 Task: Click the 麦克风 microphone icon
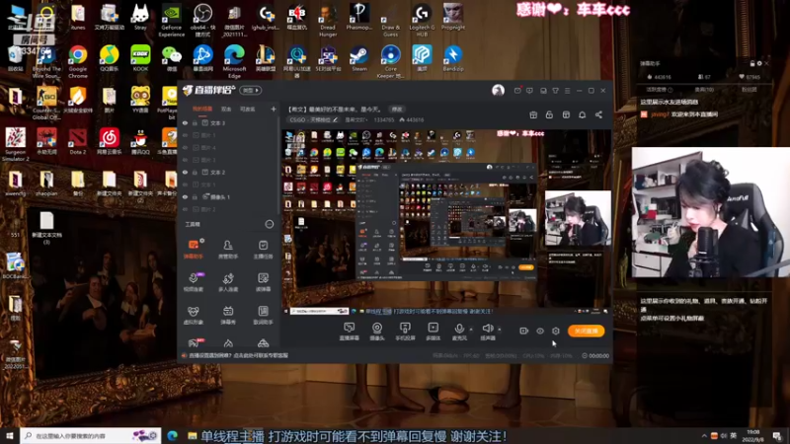[x=459, y=330]
